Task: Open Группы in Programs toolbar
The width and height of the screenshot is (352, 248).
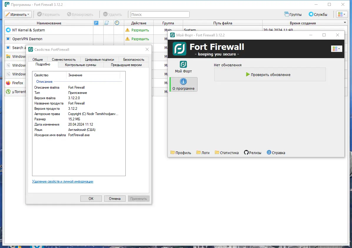Action: point(293,15)
